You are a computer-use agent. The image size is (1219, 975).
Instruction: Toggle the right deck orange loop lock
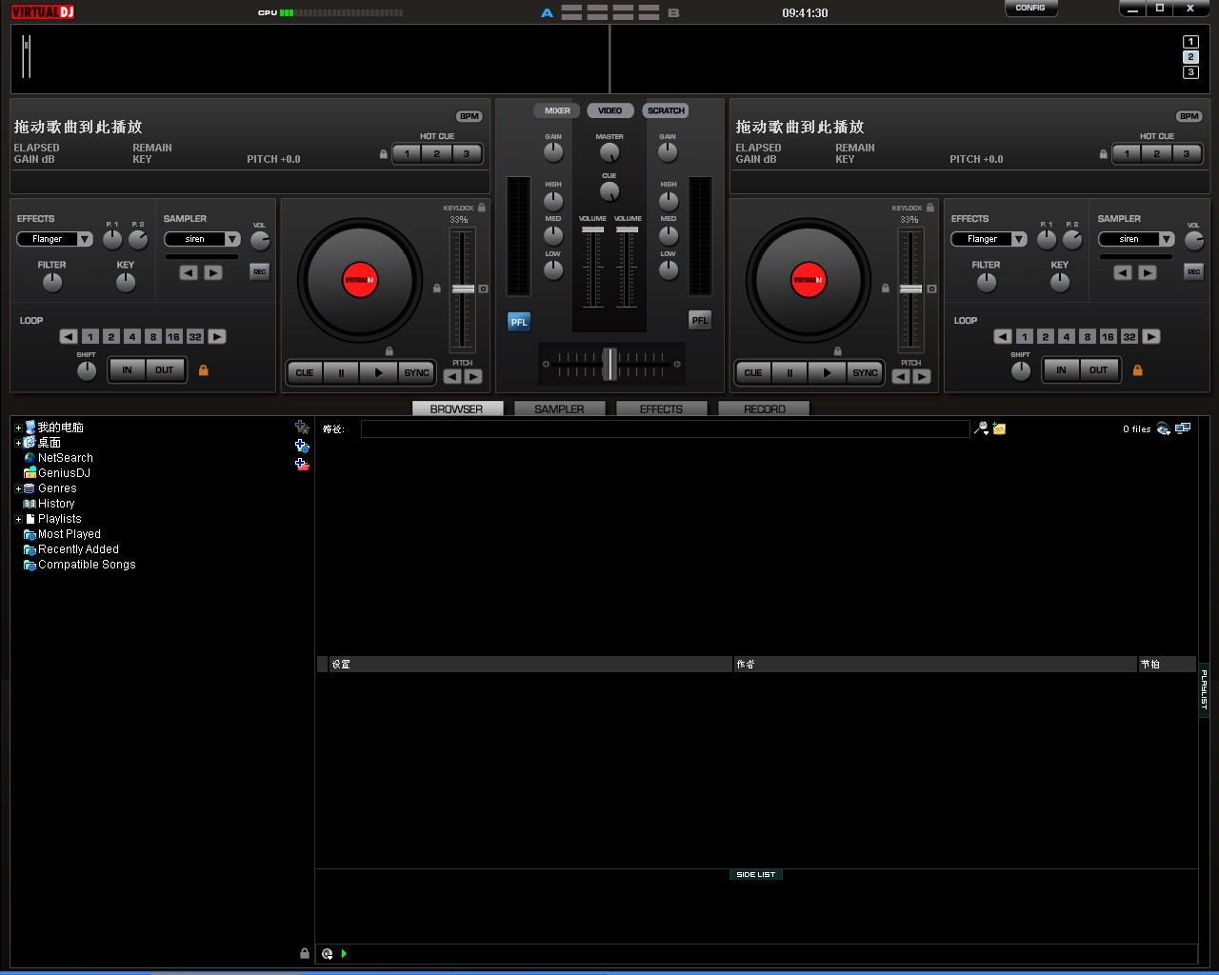[x=1137, y=370]
